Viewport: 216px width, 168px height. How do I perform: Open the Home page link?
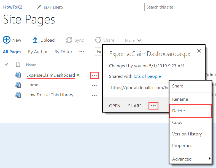32,85
